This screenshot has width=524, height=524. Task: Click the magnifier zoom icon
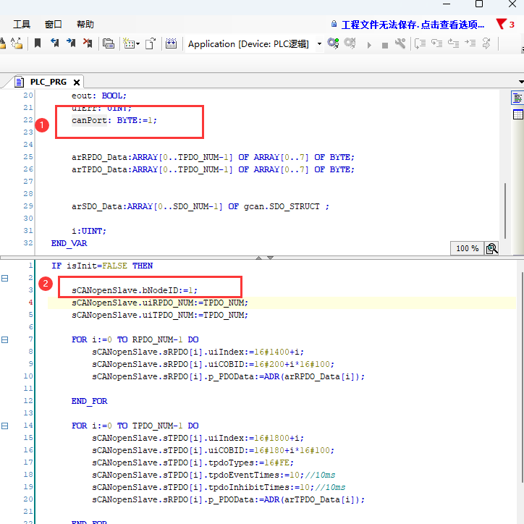[492, 248]
